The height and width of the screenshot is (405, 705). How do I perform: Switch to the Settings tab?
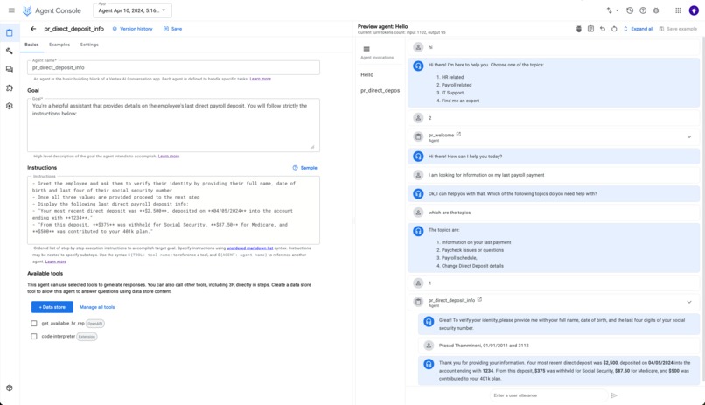(x=89, y=45)
